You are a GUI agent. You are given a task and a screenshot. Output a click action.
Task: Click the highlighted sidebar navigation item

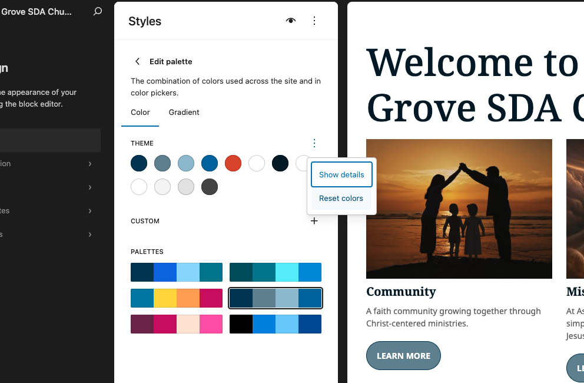click(50, 140)
